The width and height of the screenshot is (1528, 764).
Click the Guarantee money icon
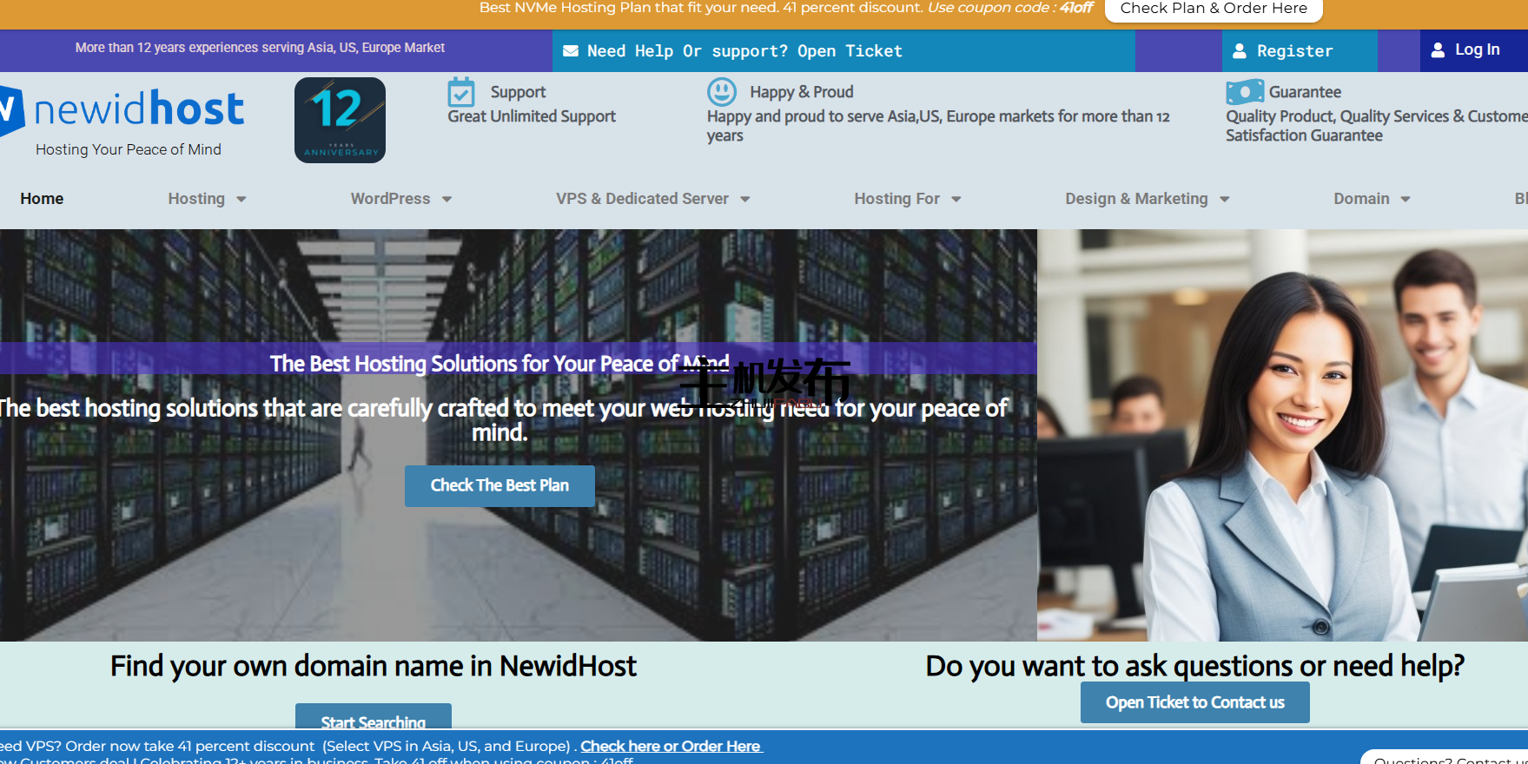[1244, 92]
